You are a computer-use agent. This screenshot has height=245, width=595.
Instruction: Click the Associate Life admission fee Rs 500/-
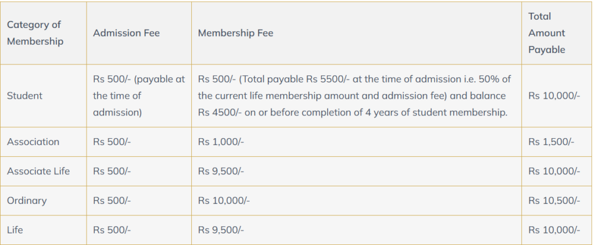[x=112, y=171]
